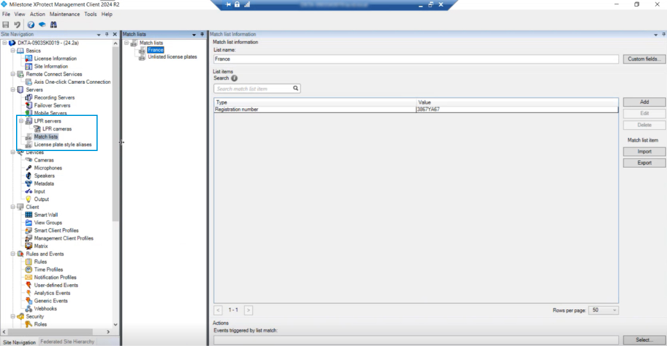The width and height of the screenshot is (667, 346).
Task: Select the Cameras icon under Devices
Action: (29, 161)
